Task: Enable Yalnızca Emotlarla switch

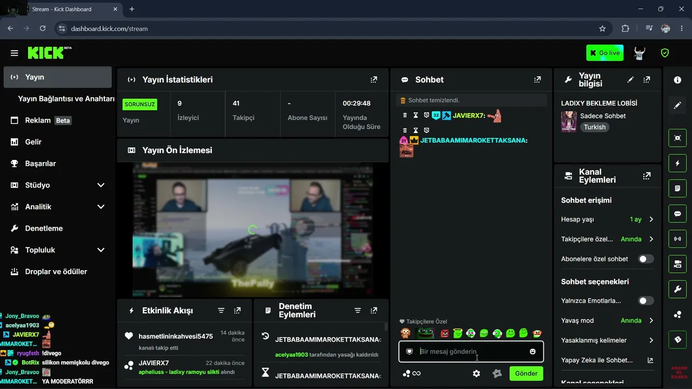Action: click(x=646, y=300)
